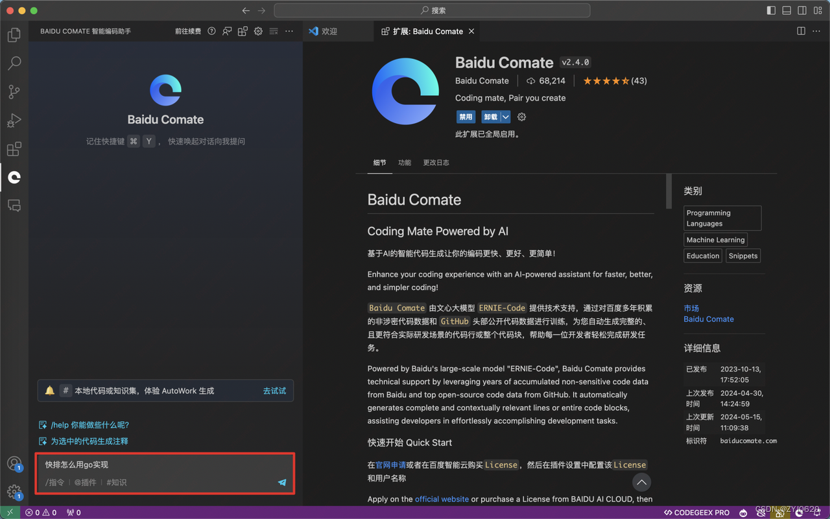Open customize layout icon in title bar
830x519 pixels.
pos(818,10)
